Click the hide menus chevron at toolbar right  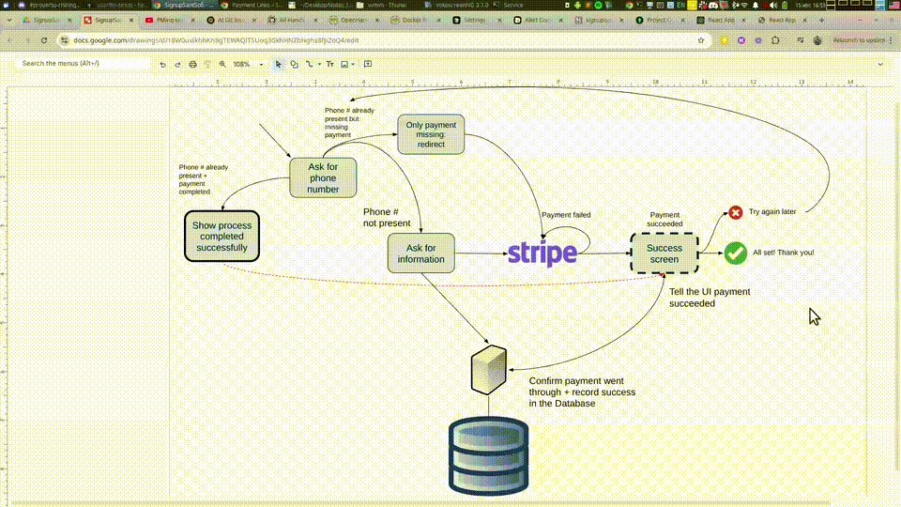click(880, 65)
